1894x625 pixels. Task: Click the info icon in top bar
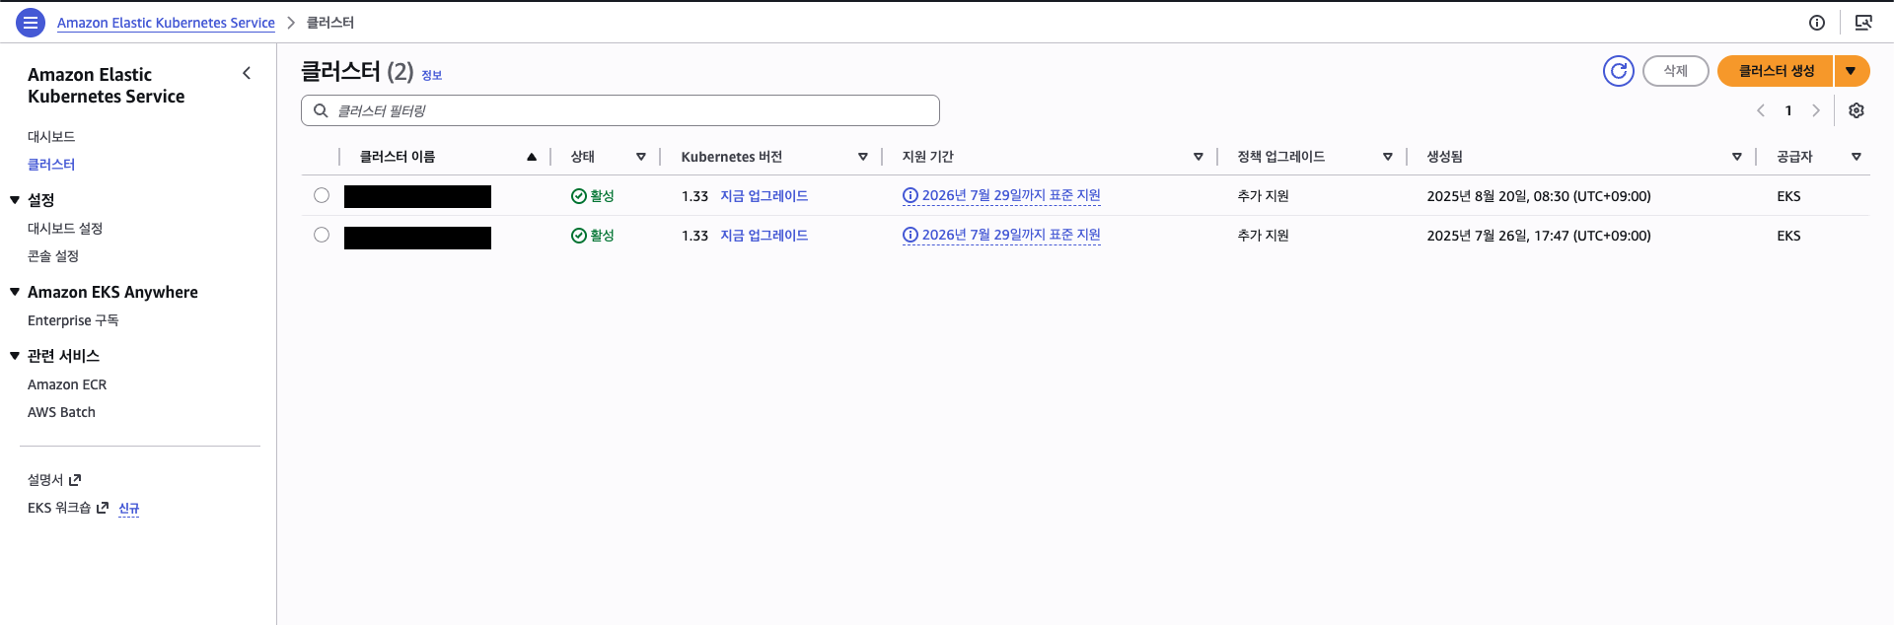point(1816,23)
